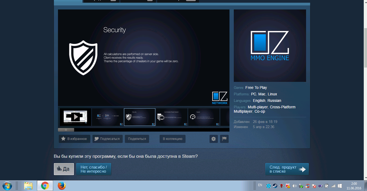Screen dimensions: 367x191
Task: Click the blue swirl tray icon
Action: tap(268, 186)
